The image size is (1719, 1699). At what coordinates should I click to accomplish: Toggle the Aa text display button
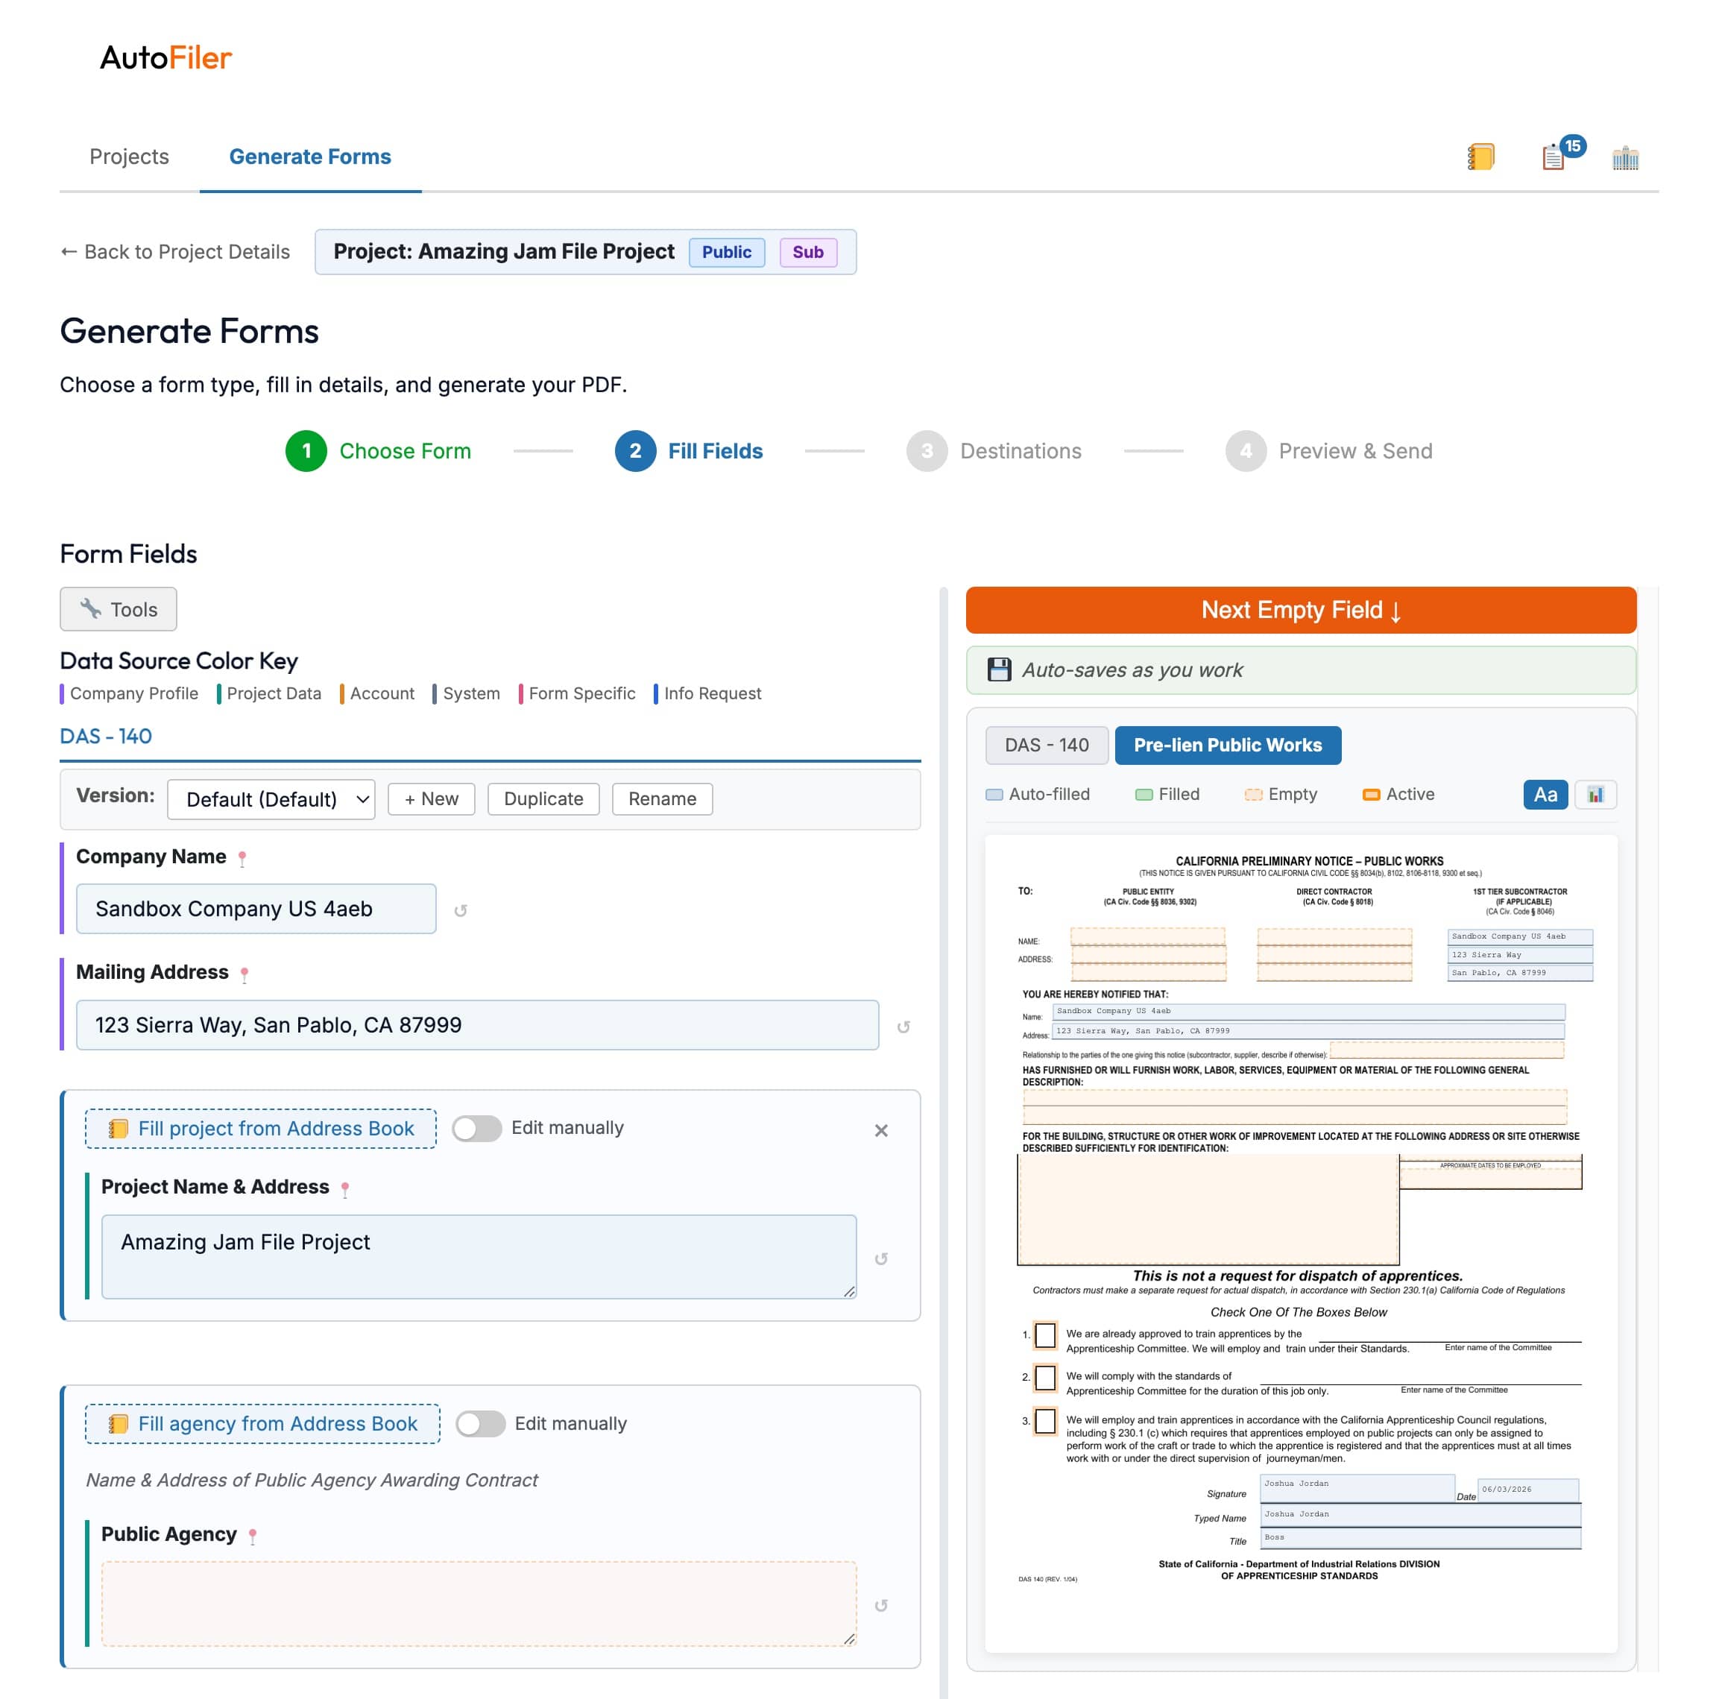tap(1545, 794)
